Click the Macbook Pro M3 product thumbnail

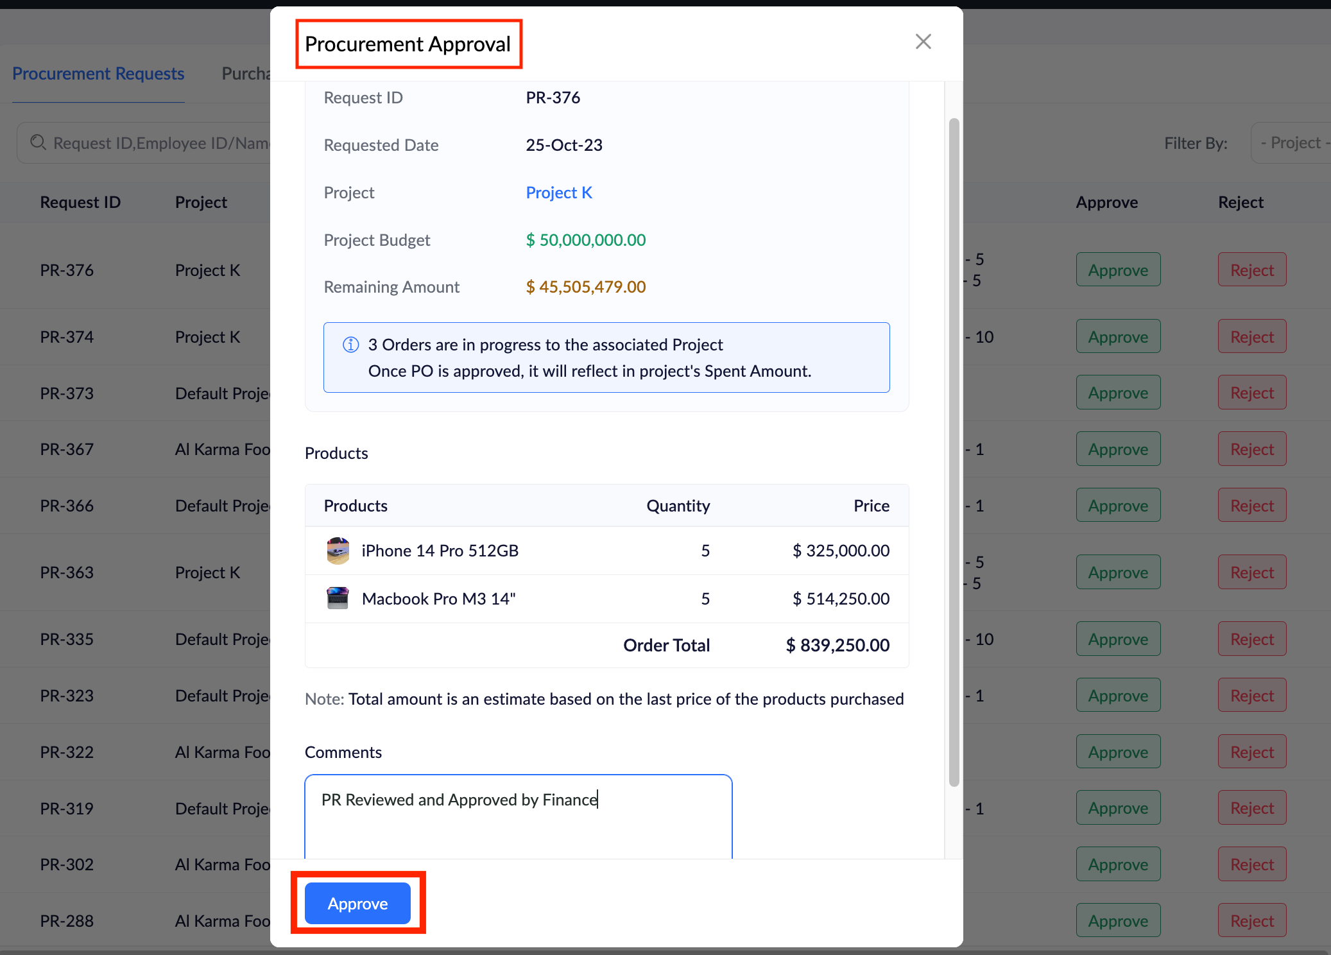338,598
